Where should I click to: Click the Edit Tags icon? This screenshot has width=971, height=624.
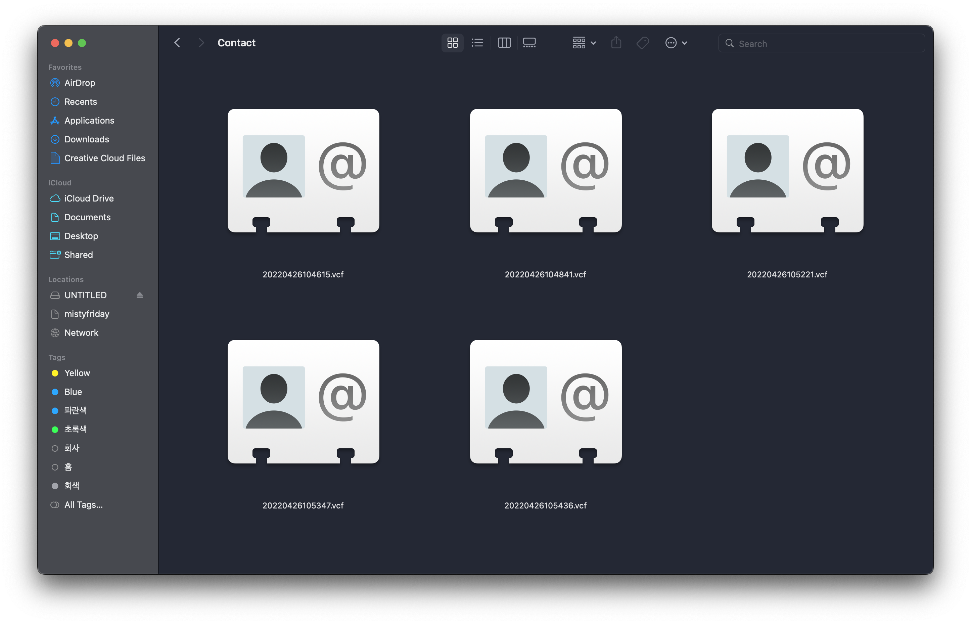pyautogui.click(x=643, y=43)
